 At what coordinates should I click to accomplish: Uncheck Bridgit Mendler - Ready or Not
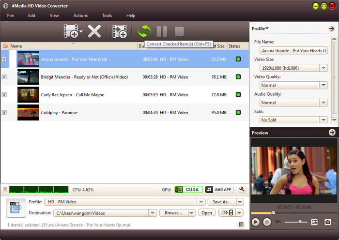coord(4,77)
